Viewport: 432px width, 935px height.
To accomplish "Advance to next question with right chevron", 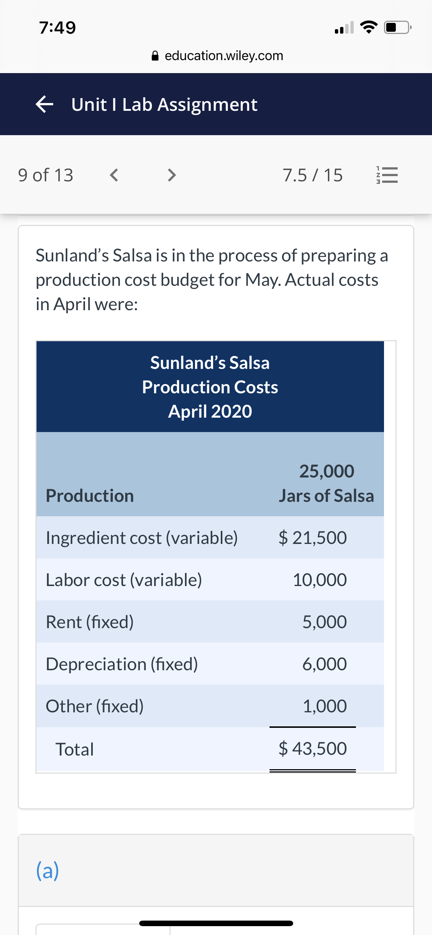I will pyautogui.click(x=171, y=175).
